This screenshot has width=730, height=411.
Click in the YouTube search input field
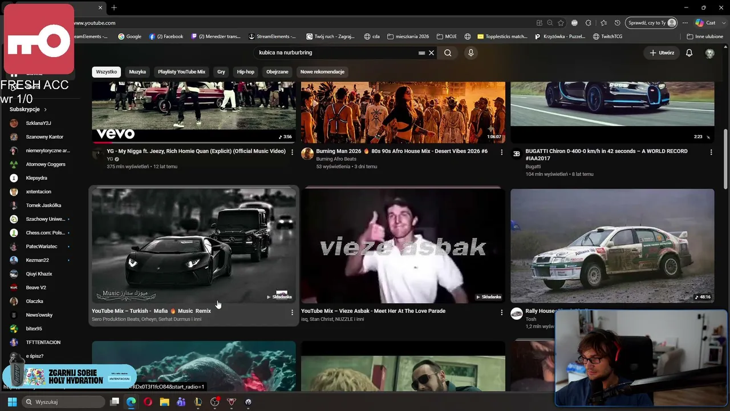point(336,53)
